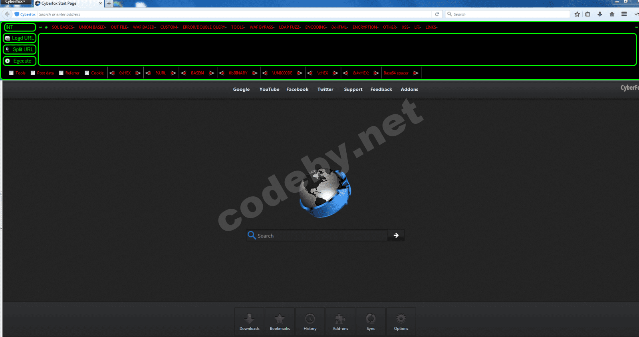
Task: Click left arrow beside &#xHEX;
Action: click(345, 73)
